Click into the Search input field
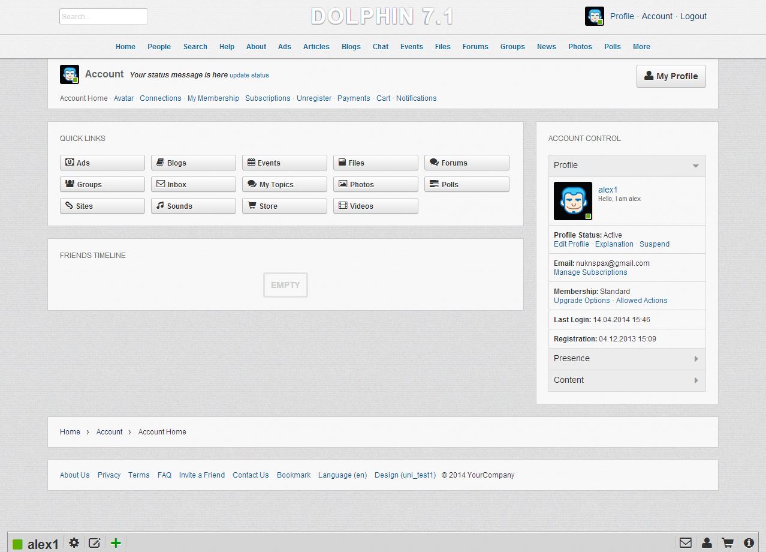 [104, 17]
